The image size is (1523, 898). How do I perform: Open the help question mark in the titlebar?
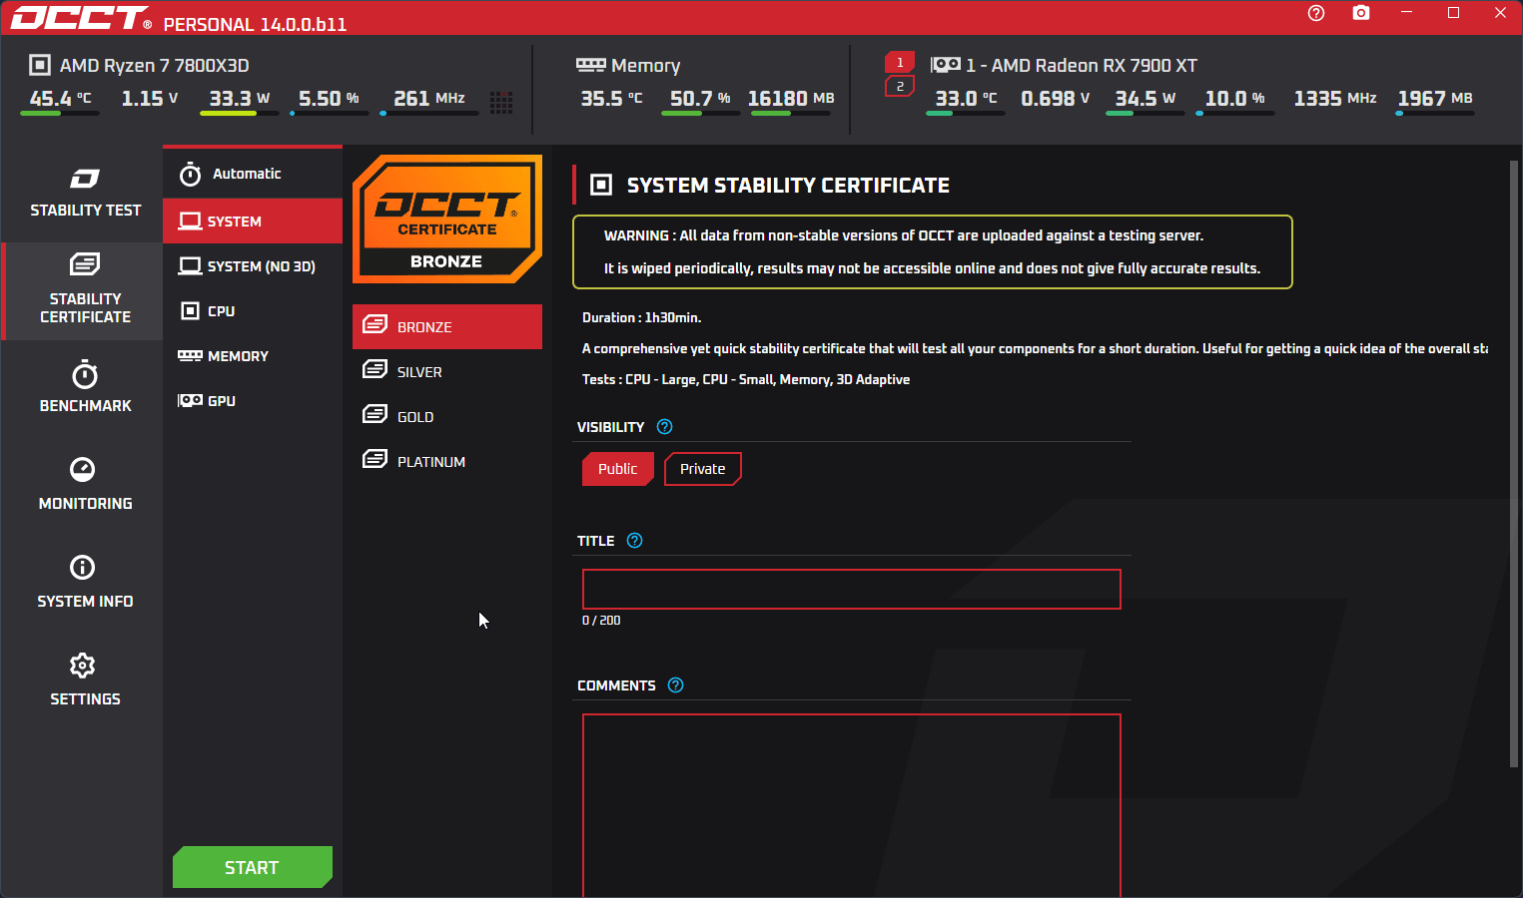1315,13
